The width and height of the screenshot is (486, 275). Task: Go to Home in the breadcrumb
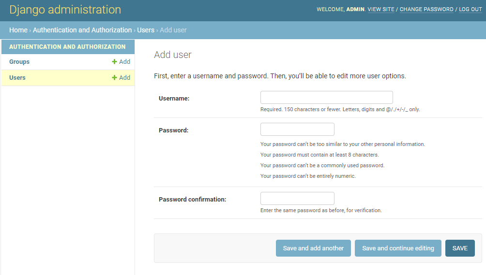pyautogui.click(x=18, y=30)
